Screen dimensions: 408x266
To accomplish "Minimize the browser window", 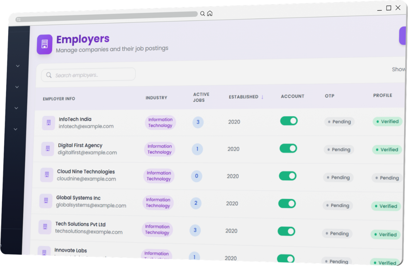I will click(x=379, y=10).
